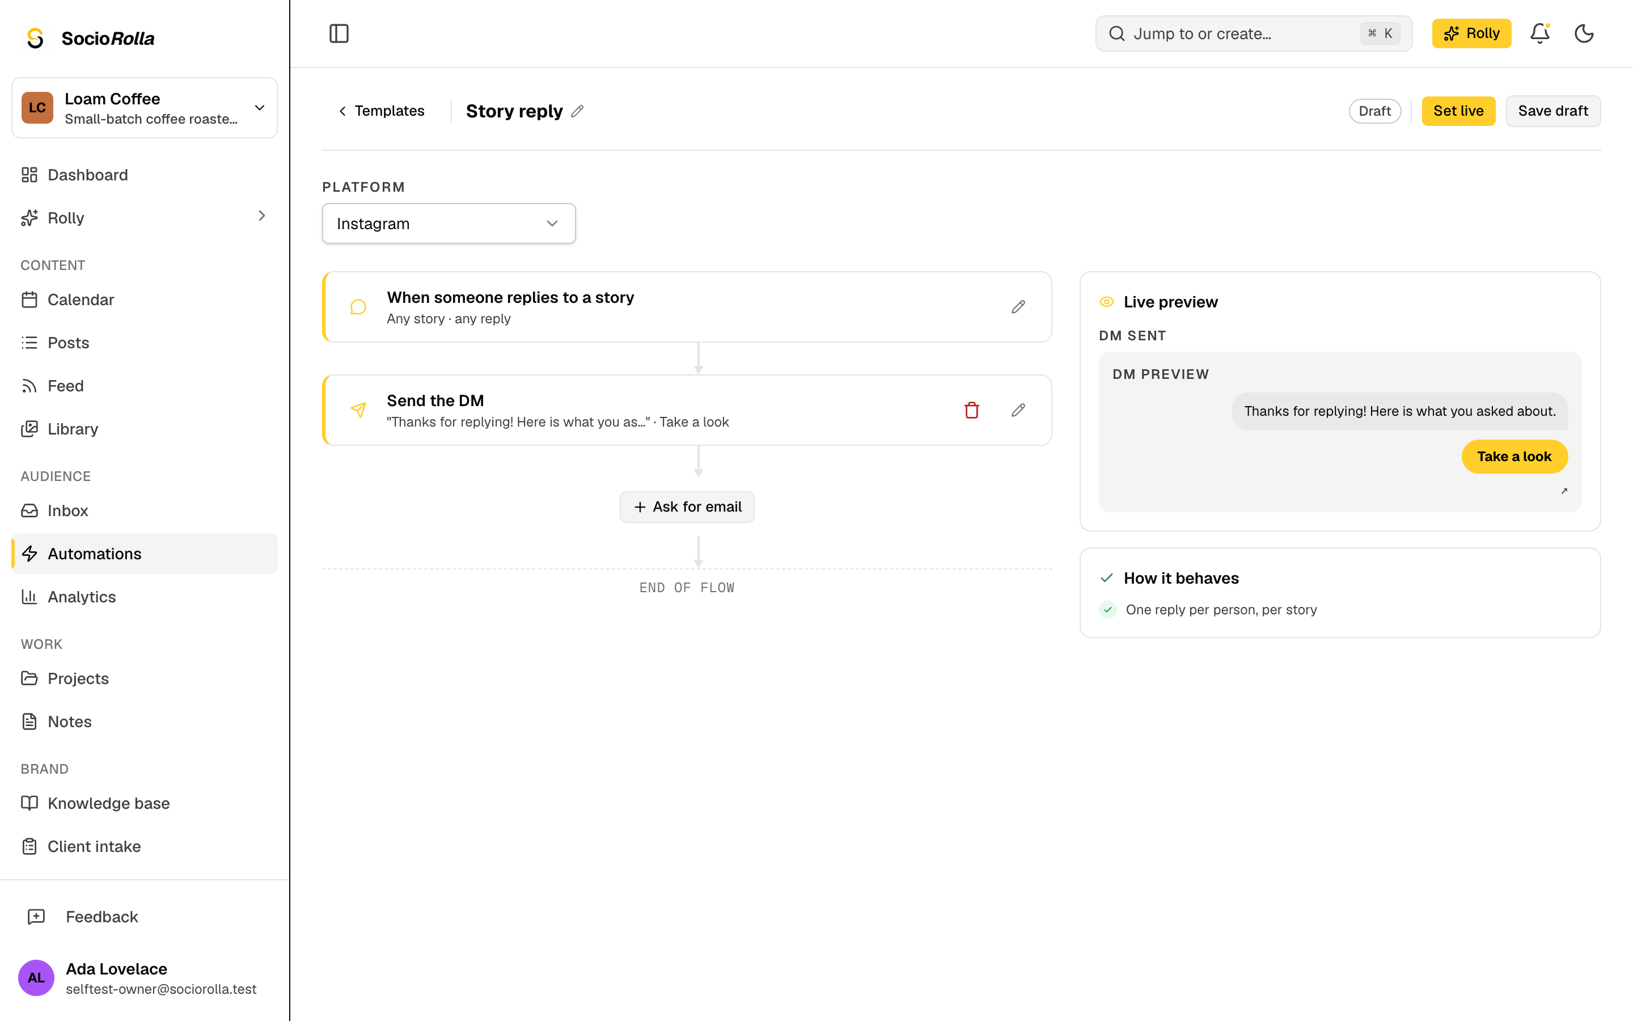Toggle the sidebar panel icon

[x=339, y=33]
